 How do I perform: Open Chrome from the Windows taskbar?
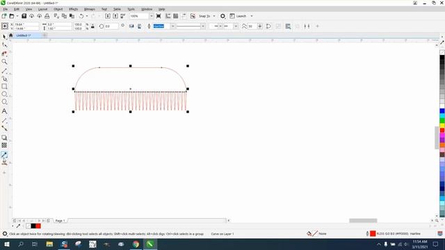click(136, 244)
